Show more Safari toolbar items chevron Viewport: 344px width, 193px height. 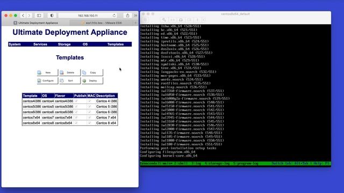[135, 16]
